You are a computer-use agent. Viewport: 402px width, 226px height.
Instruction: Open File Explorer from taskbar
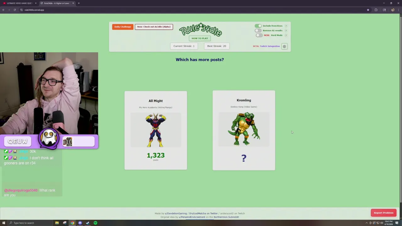click(x=57, y=223)
